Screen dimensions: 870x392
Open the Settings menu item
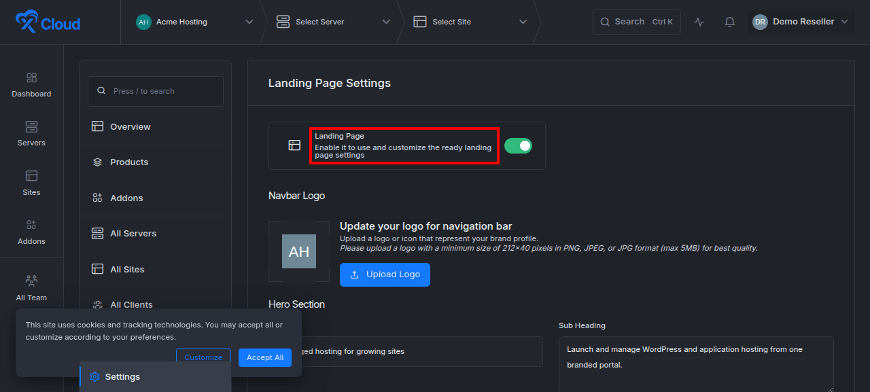tap(155, 377)
